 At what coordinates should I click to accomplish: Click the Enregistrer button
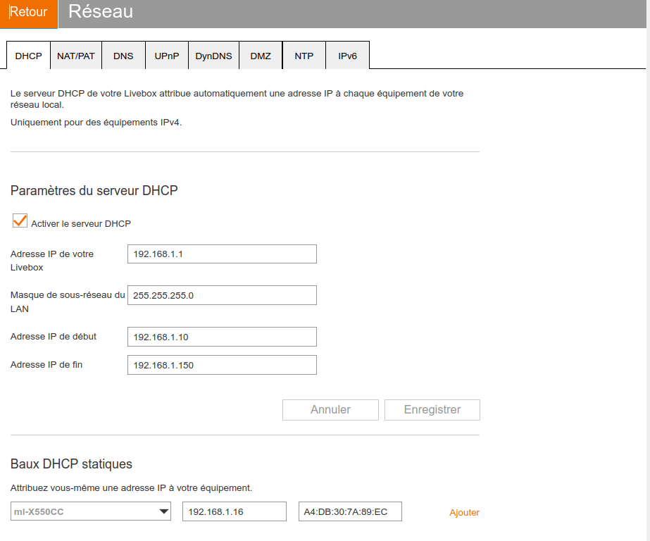tap(432, 410)
